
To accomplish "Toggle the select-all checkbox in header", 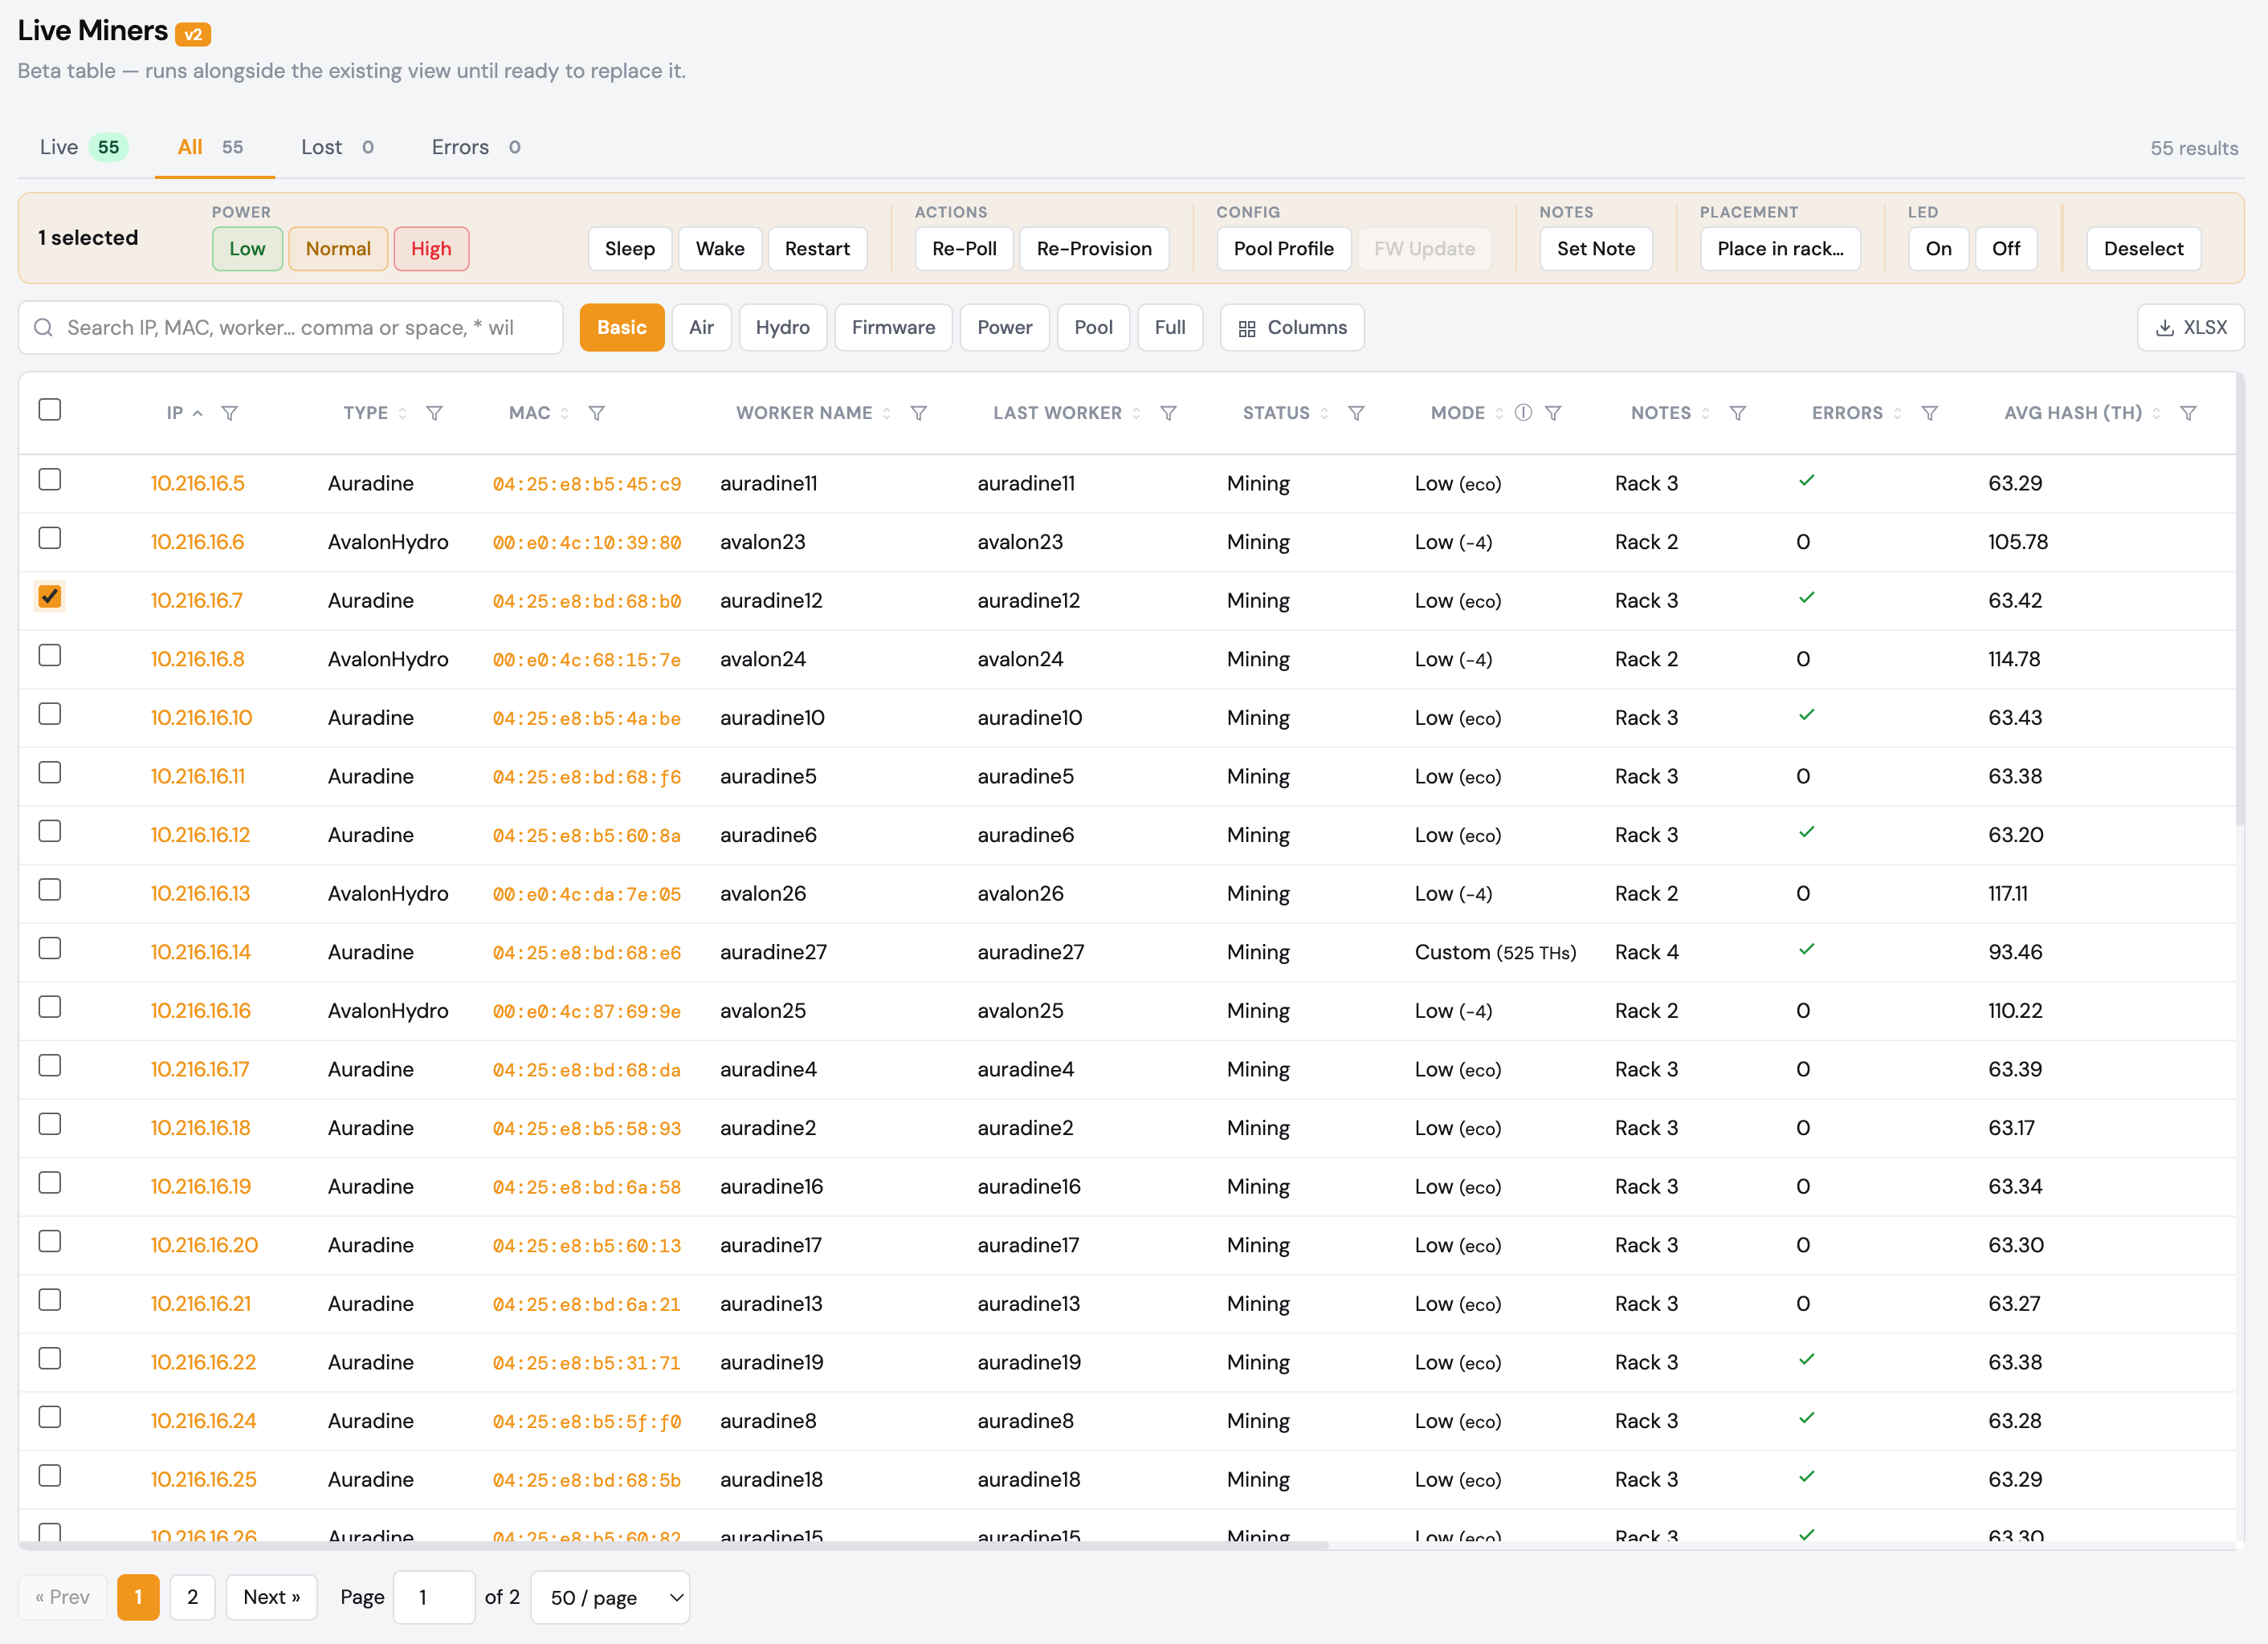I will [50, 409].
